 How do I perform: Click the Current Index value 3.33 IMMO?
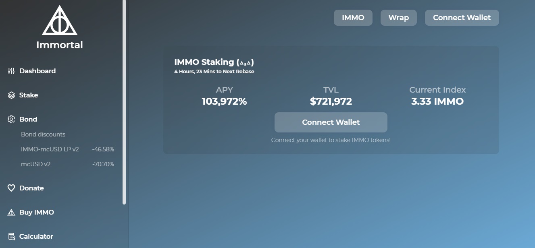click(437, 101)
